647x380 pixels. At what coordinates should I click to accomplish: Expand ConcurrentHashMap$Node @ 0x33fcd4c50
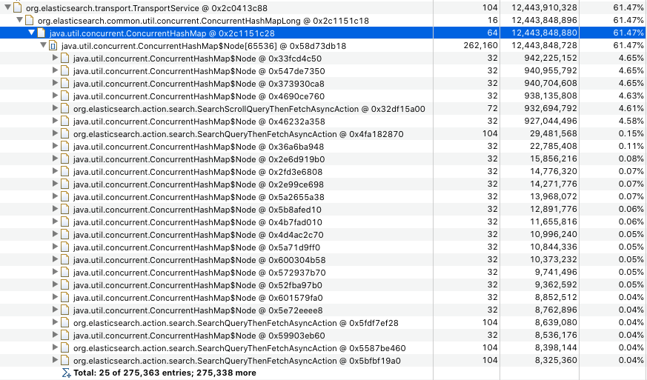point(55,58)
